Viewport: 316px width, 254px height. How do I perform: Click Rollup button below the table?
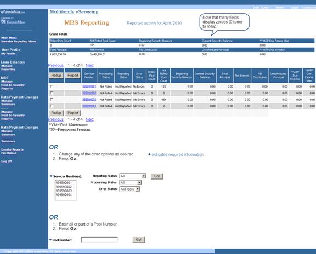[x=56, y=113]
